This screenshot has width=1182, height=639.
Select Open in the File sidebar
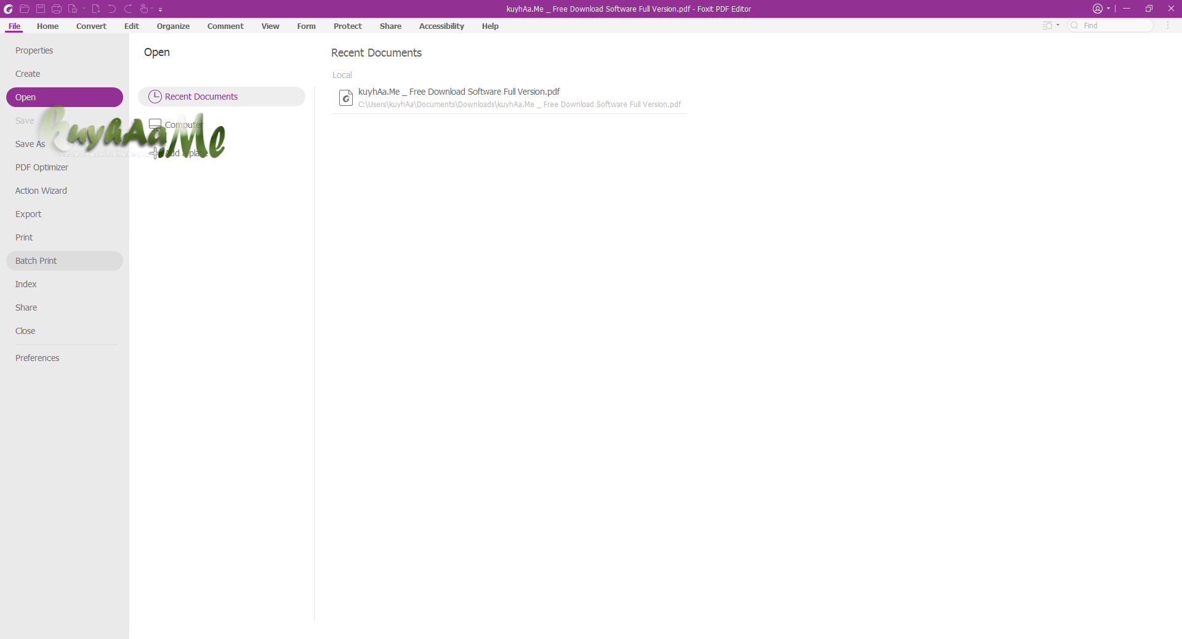(65, 97)
